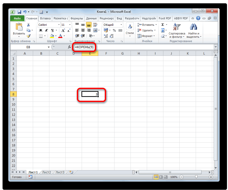The image size is (228, 190).
Task: Open Найти и выделить dropdown
Action: 194,31
